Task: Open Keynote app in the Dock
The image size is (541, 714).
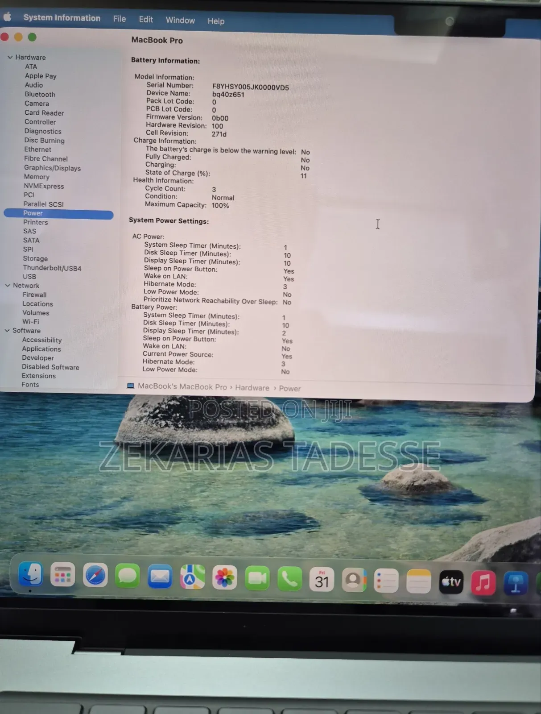Action: click(x=516, y=583)
